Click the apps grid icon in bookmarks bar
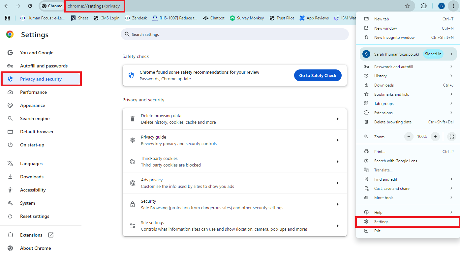This screenshot has height=257, width=460. pos(8,18)
